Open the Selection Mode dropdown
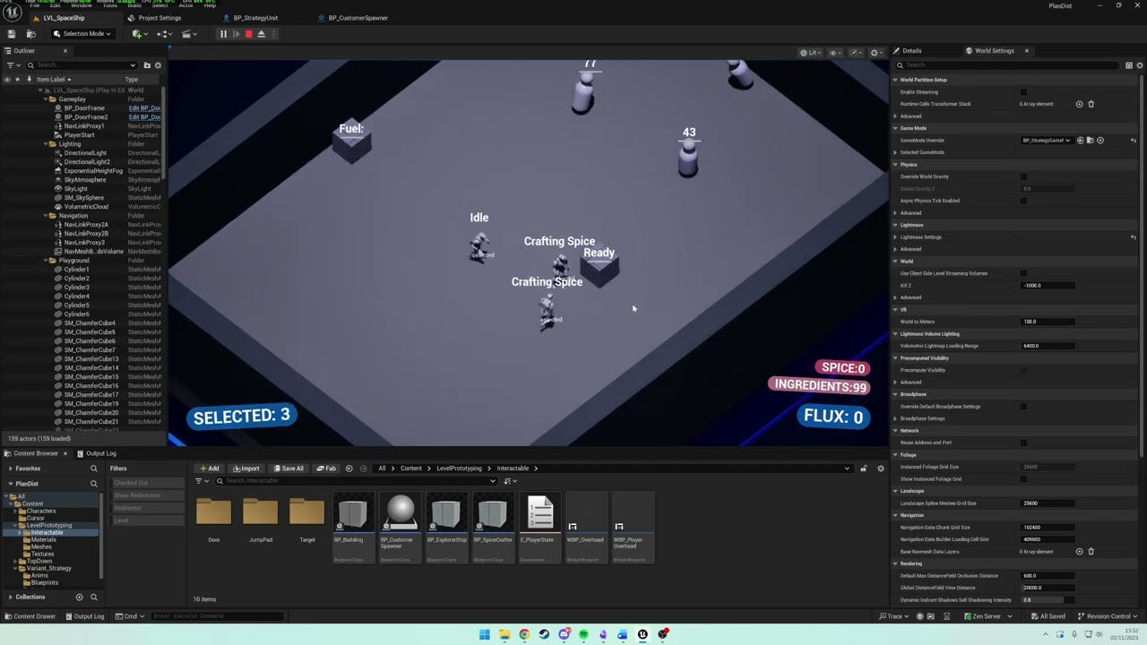Viewport: 1147px width, 645px height. (82, 34)
